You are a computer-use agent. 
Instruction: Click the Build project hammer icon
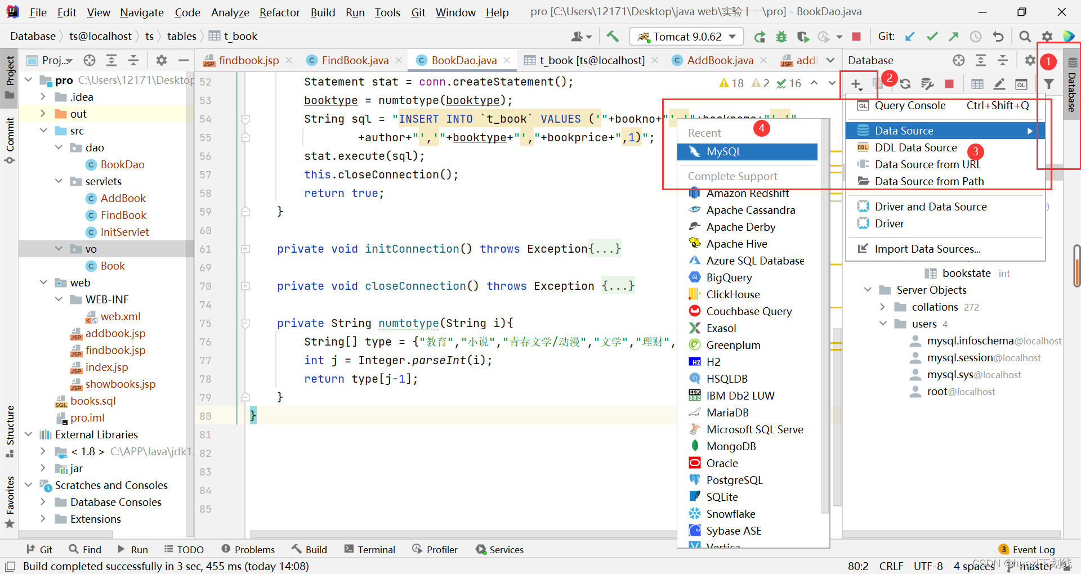pos(613,37)
